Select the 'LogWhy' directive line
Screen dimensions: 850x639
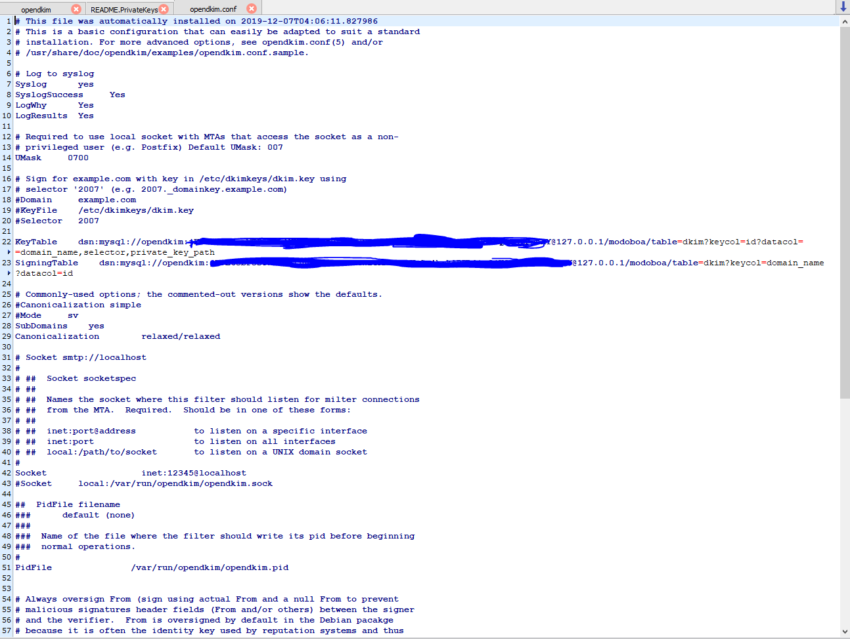(x=55, y=105)
